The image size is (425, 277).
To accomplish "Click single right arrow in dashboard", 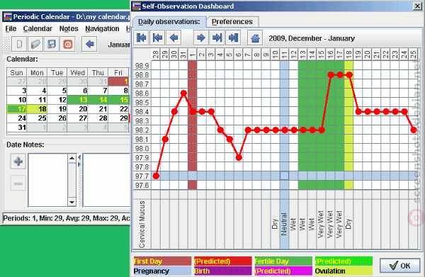I will [201, 38].
